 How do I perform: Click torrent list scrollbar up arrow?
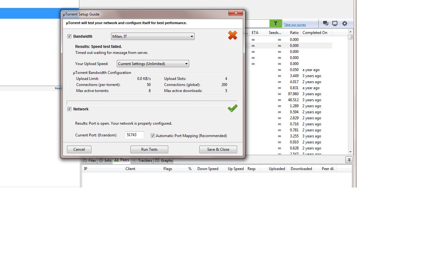click(x=350, y=32)
